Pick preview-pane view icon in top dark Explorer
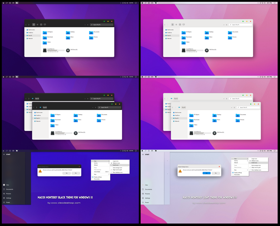Image resolution: width=280 pixels, height=226 pixels. coord(45,24)
